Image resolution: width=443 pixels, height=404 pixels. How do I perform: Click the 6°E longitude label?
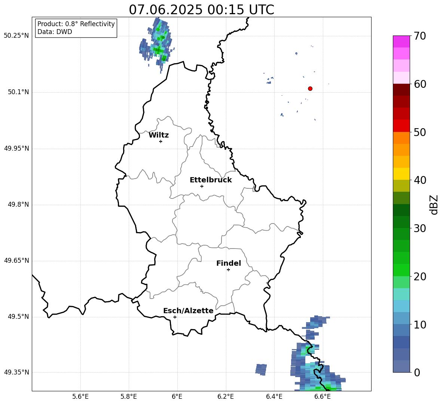coord(177,397)
